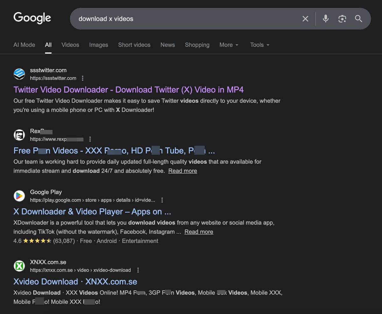
Task: Select the All results tab
Action: 48,45
